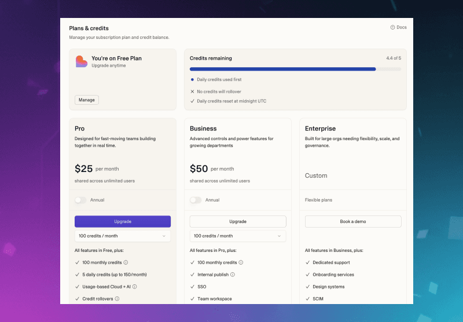This screenshot has height=322, width=463.
Task: Click the X icon beside No credits will rollover
Action: 192,92
